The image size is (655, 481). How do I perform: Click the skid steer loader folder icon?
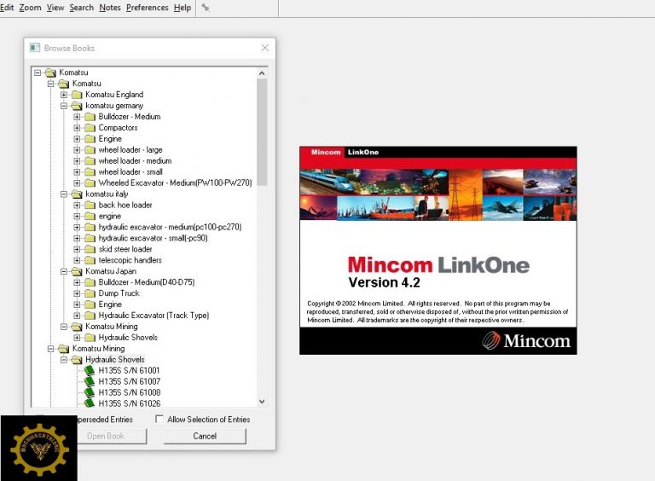(x=90, y=249)
